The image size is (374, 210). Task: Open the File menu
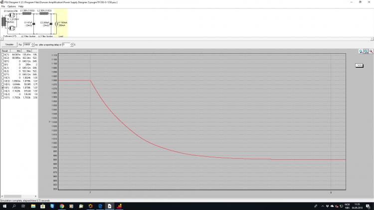pos(3,6)
